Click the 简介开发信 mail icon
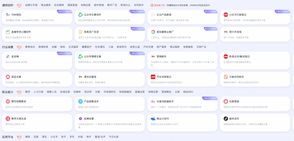Screen dimensions: 294x141 [x=226, y=32]
